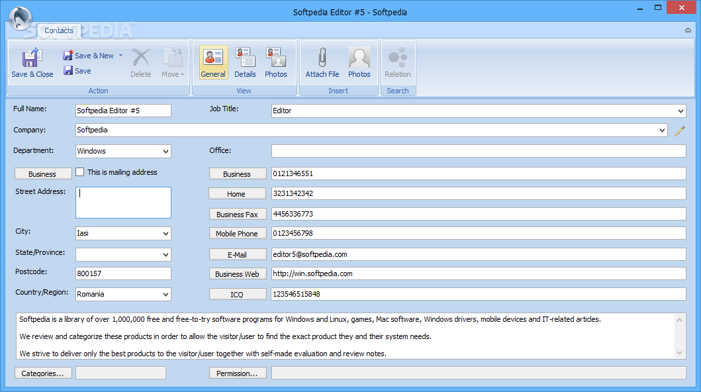Switch to the General view
701x392 pixels.
point(213,63)
